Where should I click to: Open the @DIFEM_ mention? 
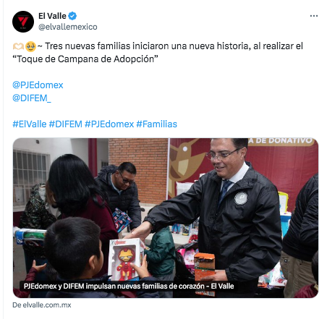[32, 98]
